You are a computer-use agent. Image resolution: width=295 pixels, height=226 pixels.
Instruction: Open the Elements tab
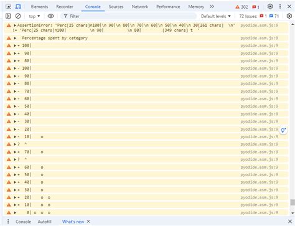click(x=39, y=7)
